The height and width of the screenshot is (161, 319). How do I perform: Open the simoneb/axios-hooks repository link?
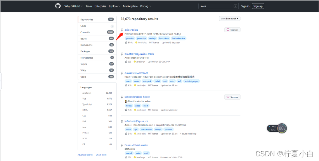click(x=137, y=97)
